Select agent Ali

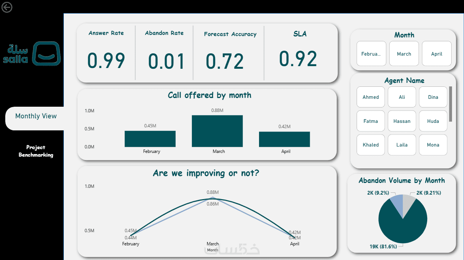[x=402, y=97]
